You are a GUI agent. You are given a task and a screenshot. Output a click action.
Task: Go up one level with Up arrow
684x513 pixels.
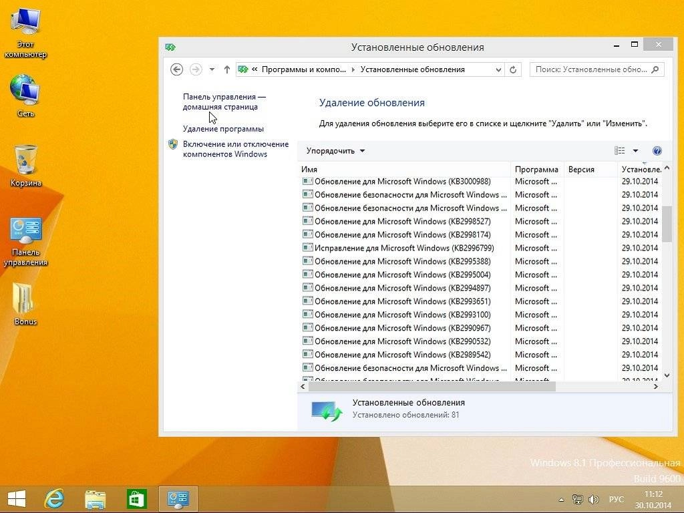click(227, 69)
